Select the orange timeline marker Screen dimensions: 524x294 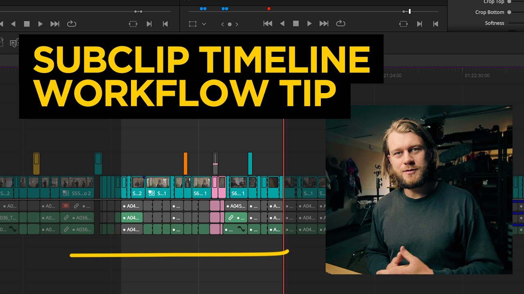click(x=185, y=163)
